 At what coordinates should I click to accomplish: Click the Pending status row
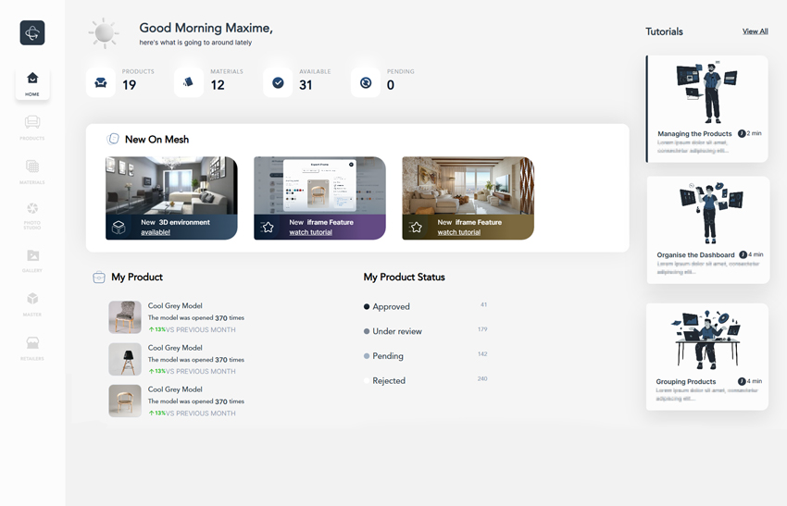point(426,355)
